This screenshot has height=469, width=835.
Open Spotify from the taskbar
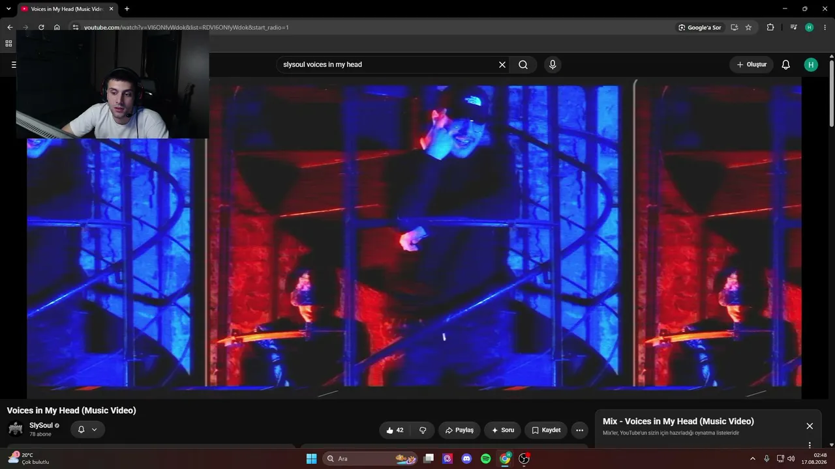point(485,459)
